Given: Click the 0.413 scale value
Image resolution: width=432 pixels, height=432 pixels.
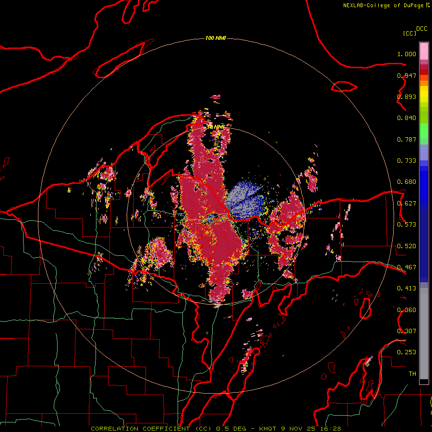Looking at the screenshot, I should pos(407,288).
